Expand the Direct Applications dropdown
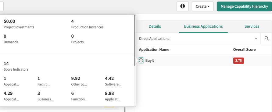Screen dimensions: 272x112 [198, 38]
